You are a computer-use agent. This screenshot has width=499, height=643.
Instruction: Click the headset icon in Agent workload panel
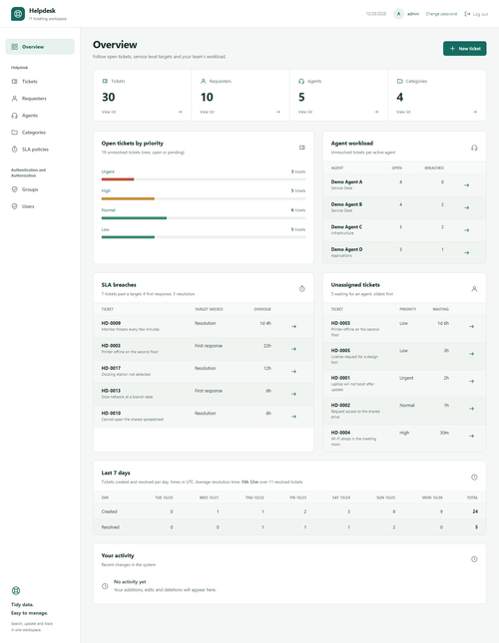[474, 148]
